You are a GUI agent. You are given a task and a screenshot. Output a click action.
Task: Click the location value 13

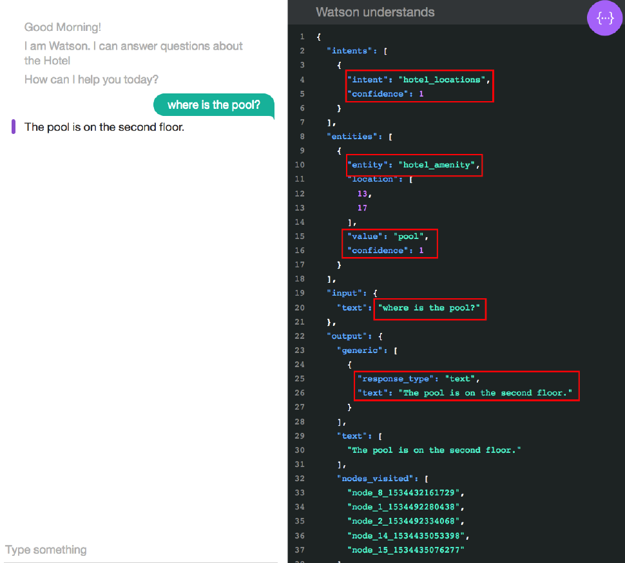(362, 194)
